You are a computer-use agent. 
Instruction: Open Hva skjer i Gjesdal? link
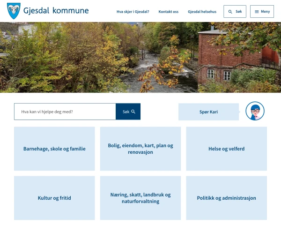(133, 12)
